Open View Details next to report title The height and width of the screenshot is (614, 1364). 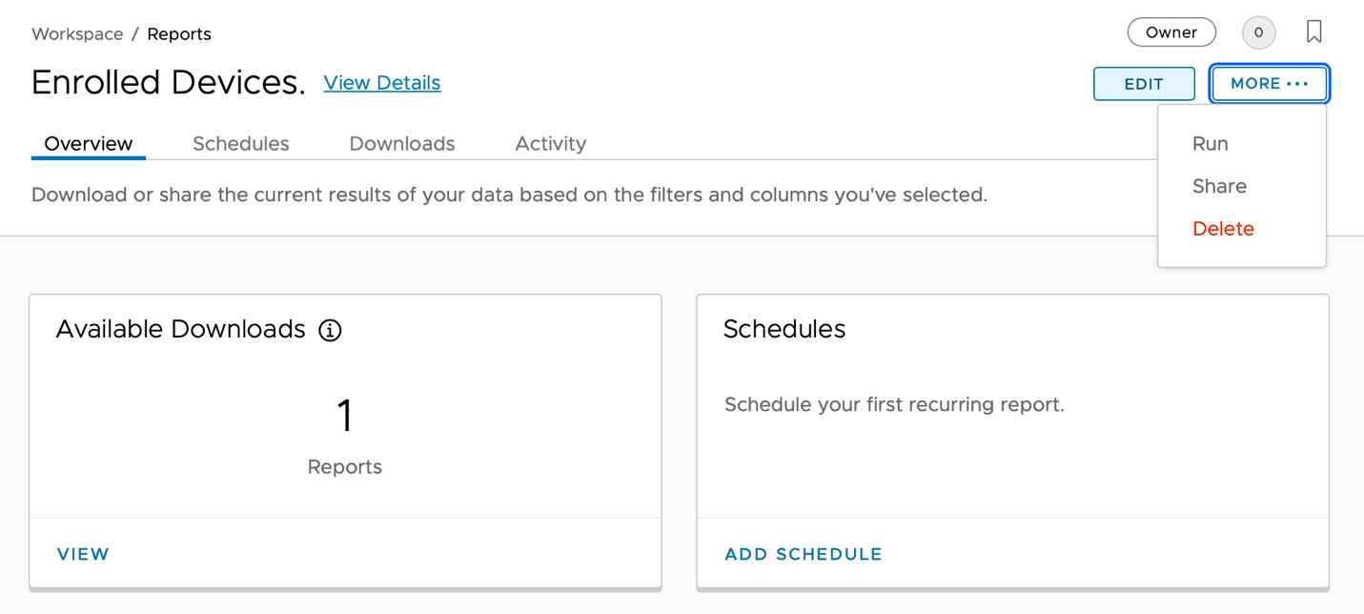coord(381,83)
